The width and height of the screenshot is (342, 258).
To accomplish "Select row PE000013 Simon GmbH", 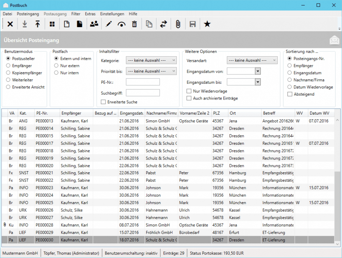I will (x=168, y=121).
